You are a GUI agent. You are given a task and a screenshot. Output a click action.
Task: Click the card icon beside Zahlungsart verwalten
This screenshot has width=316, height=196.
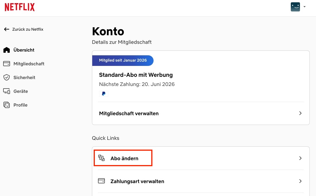click(101, 181)
